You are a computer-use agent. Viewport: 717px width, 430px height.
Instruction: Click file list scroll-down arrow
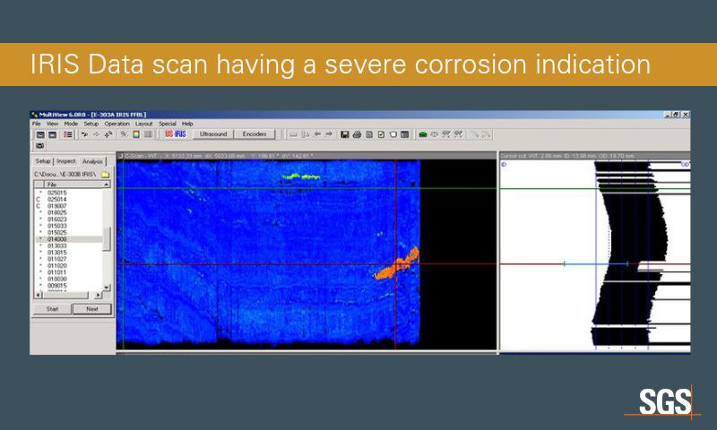coord(107,287)
